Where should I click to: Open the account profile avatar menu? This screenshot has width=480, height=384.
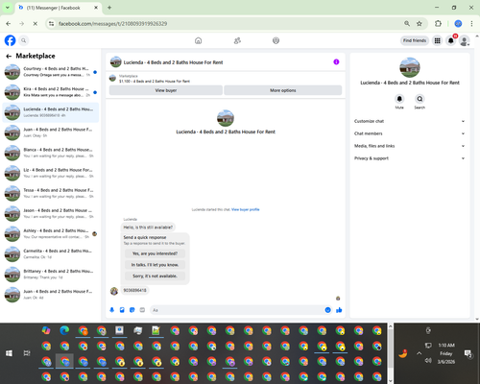[x=465, y=40]
